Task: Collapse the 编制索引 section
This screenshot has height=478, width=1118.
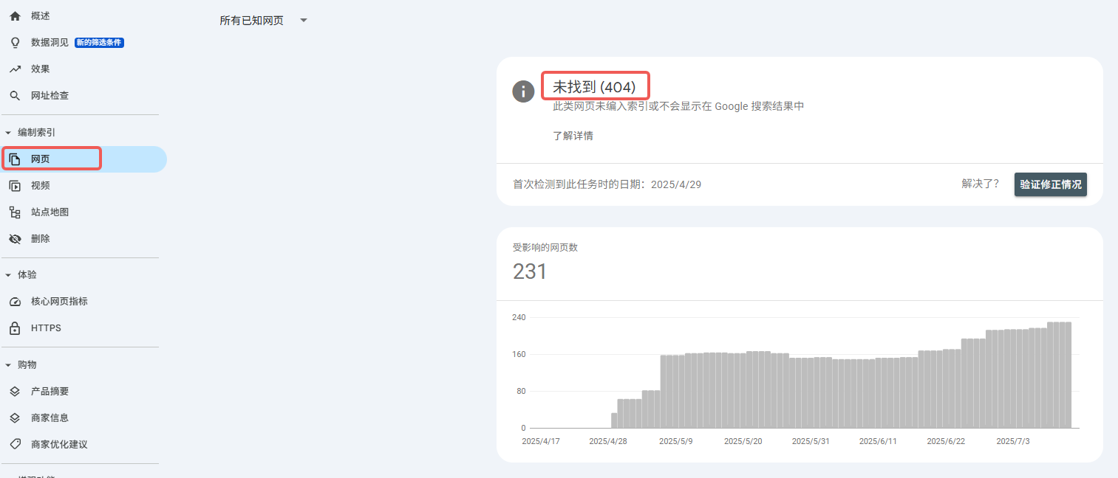Action: tap(8, 133)
